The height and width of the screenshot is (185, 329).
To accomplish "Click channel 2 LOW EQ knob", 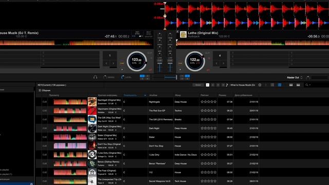I will (170, 54).
